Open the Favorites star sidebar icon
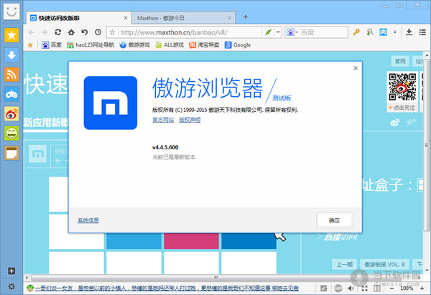This screenshot has width=431, height=295. click(x=11, y=35)
